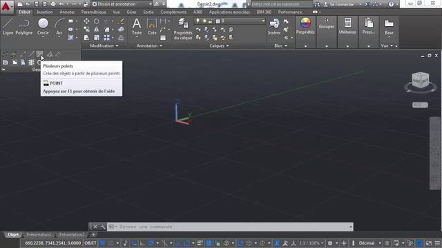Click the erase (Effacer) icon
The width and height of the screenshot is (442, 248).
click(x=122, y=21)
